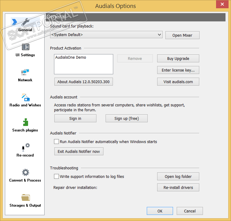Open the Network computers icon

(x=25, y=72)
